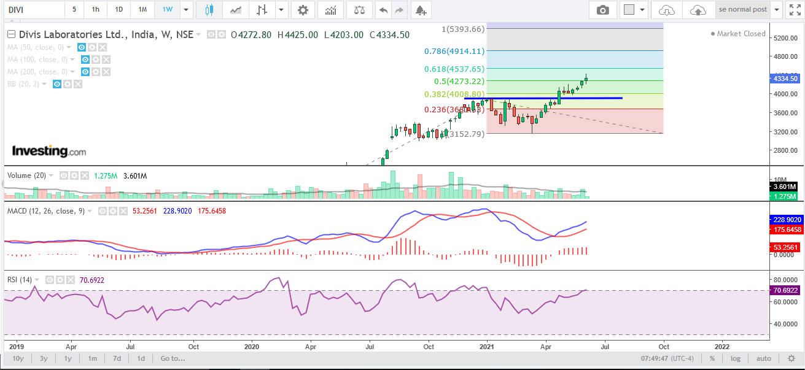Take chart snapshot with camera icon
Image resolution: width=805 pixels, height=370 pixels.
pos(603,10)
